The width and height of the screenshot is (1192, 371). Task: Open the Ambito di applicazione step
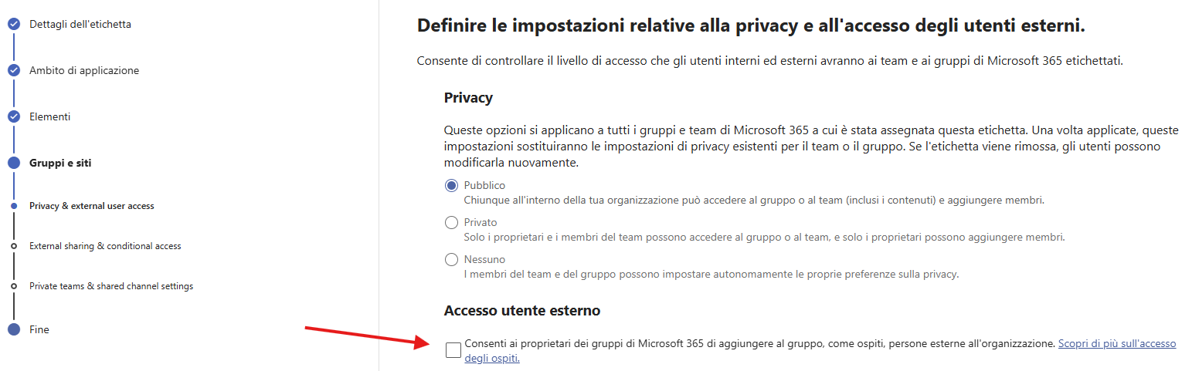[x=84, y=70]
